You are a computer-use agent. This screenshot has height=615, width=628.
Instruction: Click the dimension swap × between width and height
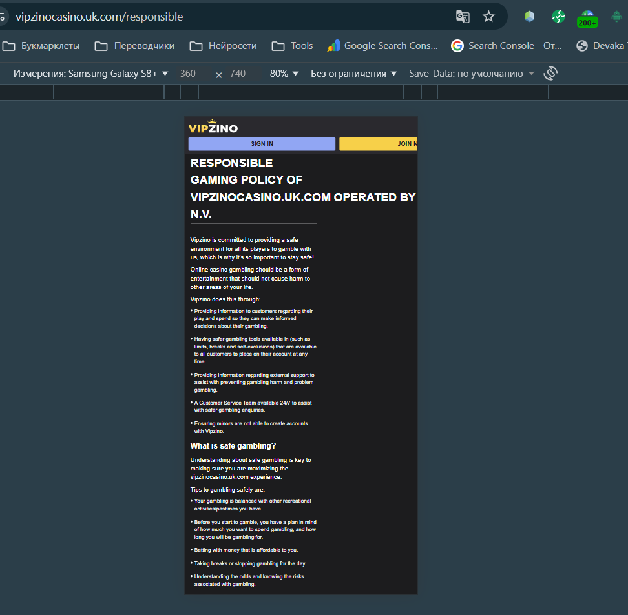[x=218, y=75]
